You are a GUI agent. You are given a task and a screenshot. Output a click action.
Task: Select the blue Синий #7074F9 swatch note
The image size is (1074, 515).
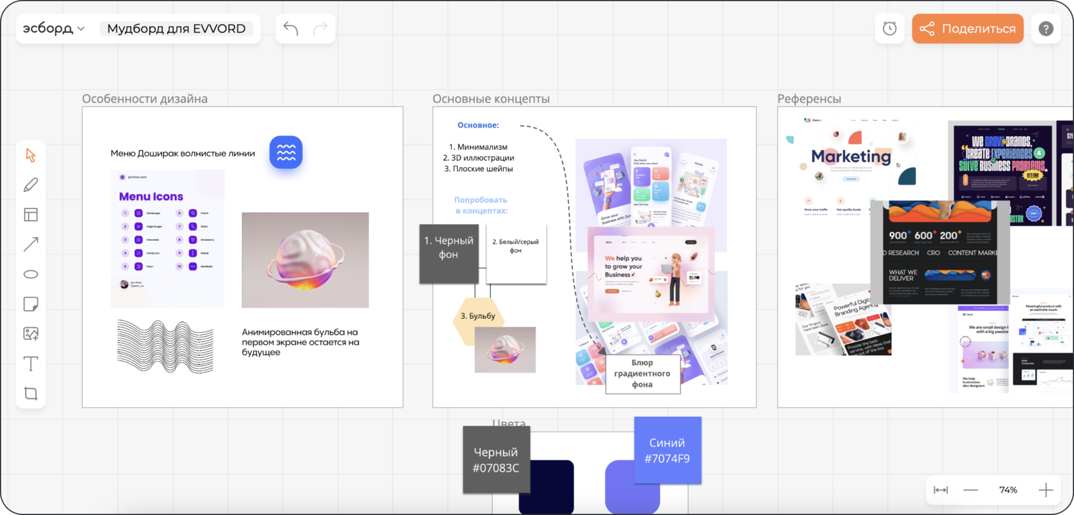pyautogui.click(x=667, y=450)
